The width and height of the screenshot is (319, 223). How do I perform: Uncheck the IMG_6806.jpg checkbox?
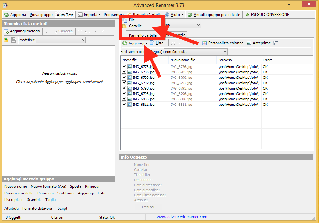[124, 99]
